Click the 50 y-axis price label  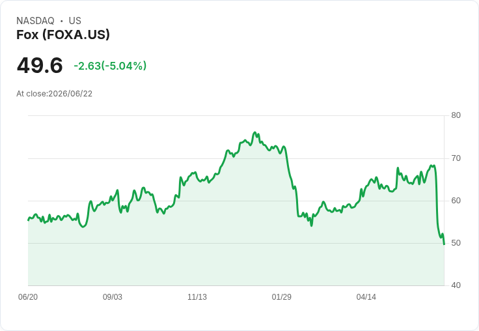pyautogui.click(x=456, y=243)
